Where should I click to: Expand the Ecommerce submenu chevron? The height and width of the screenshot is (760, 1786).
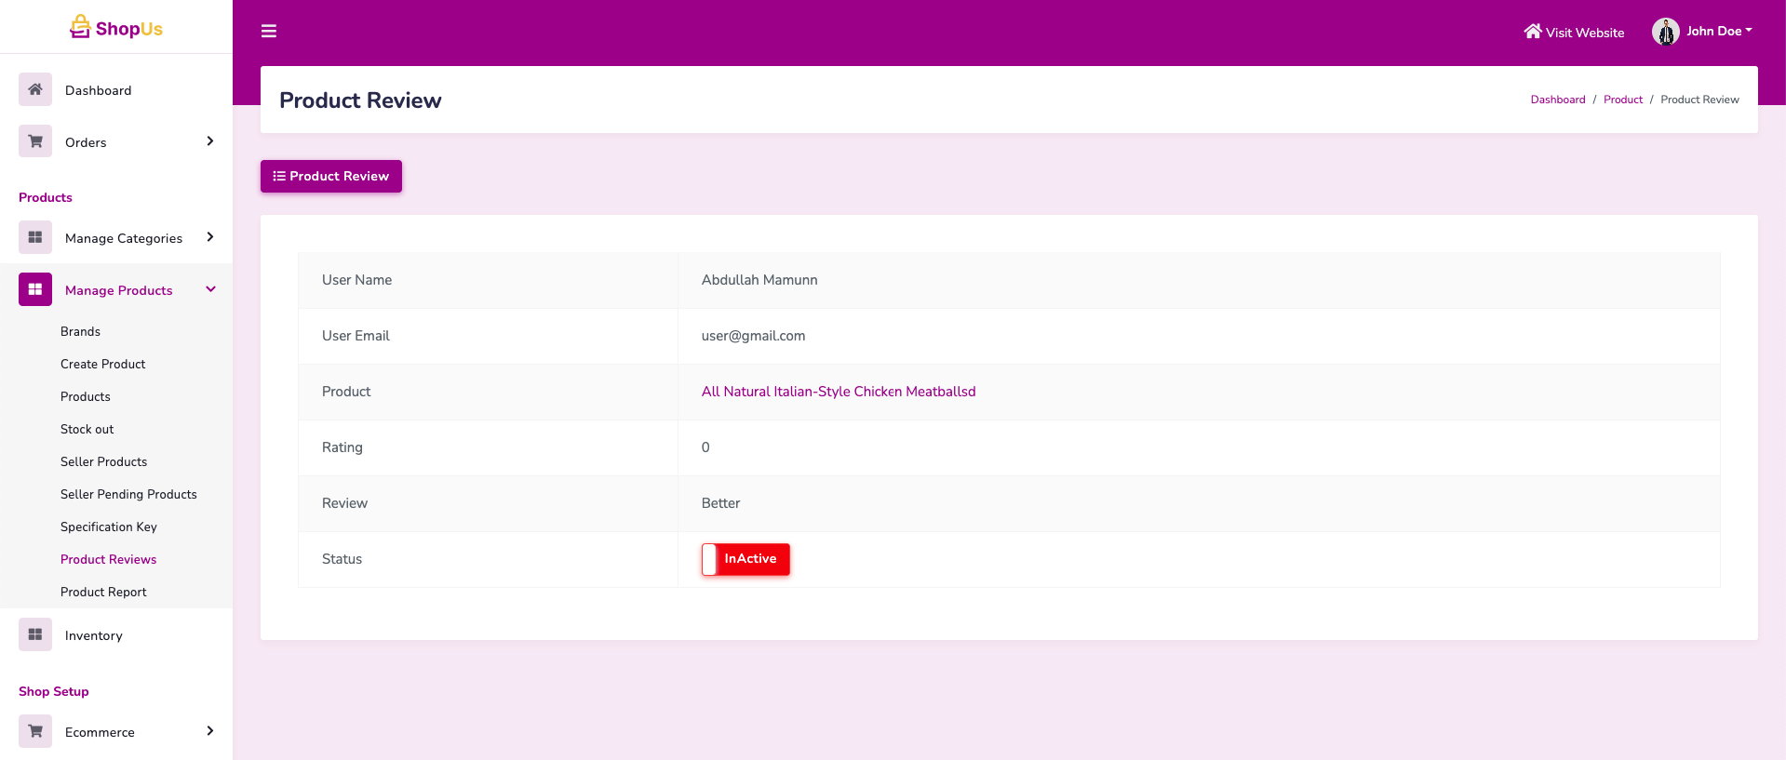coord(210,731)
